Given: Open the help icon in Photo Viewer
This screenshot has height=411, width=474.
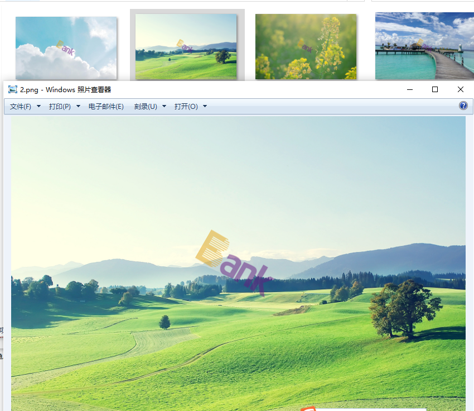Looking at the screenshot, I should pyautogui.click(x=463, y=106).
